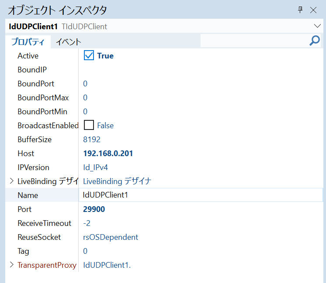Select the プロパティ tab

(28, 42)
